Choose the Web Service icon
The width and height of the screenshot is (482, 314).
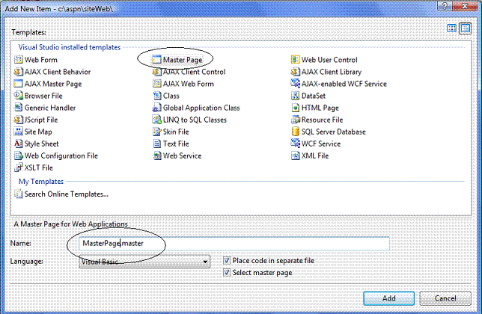point(156,156)
